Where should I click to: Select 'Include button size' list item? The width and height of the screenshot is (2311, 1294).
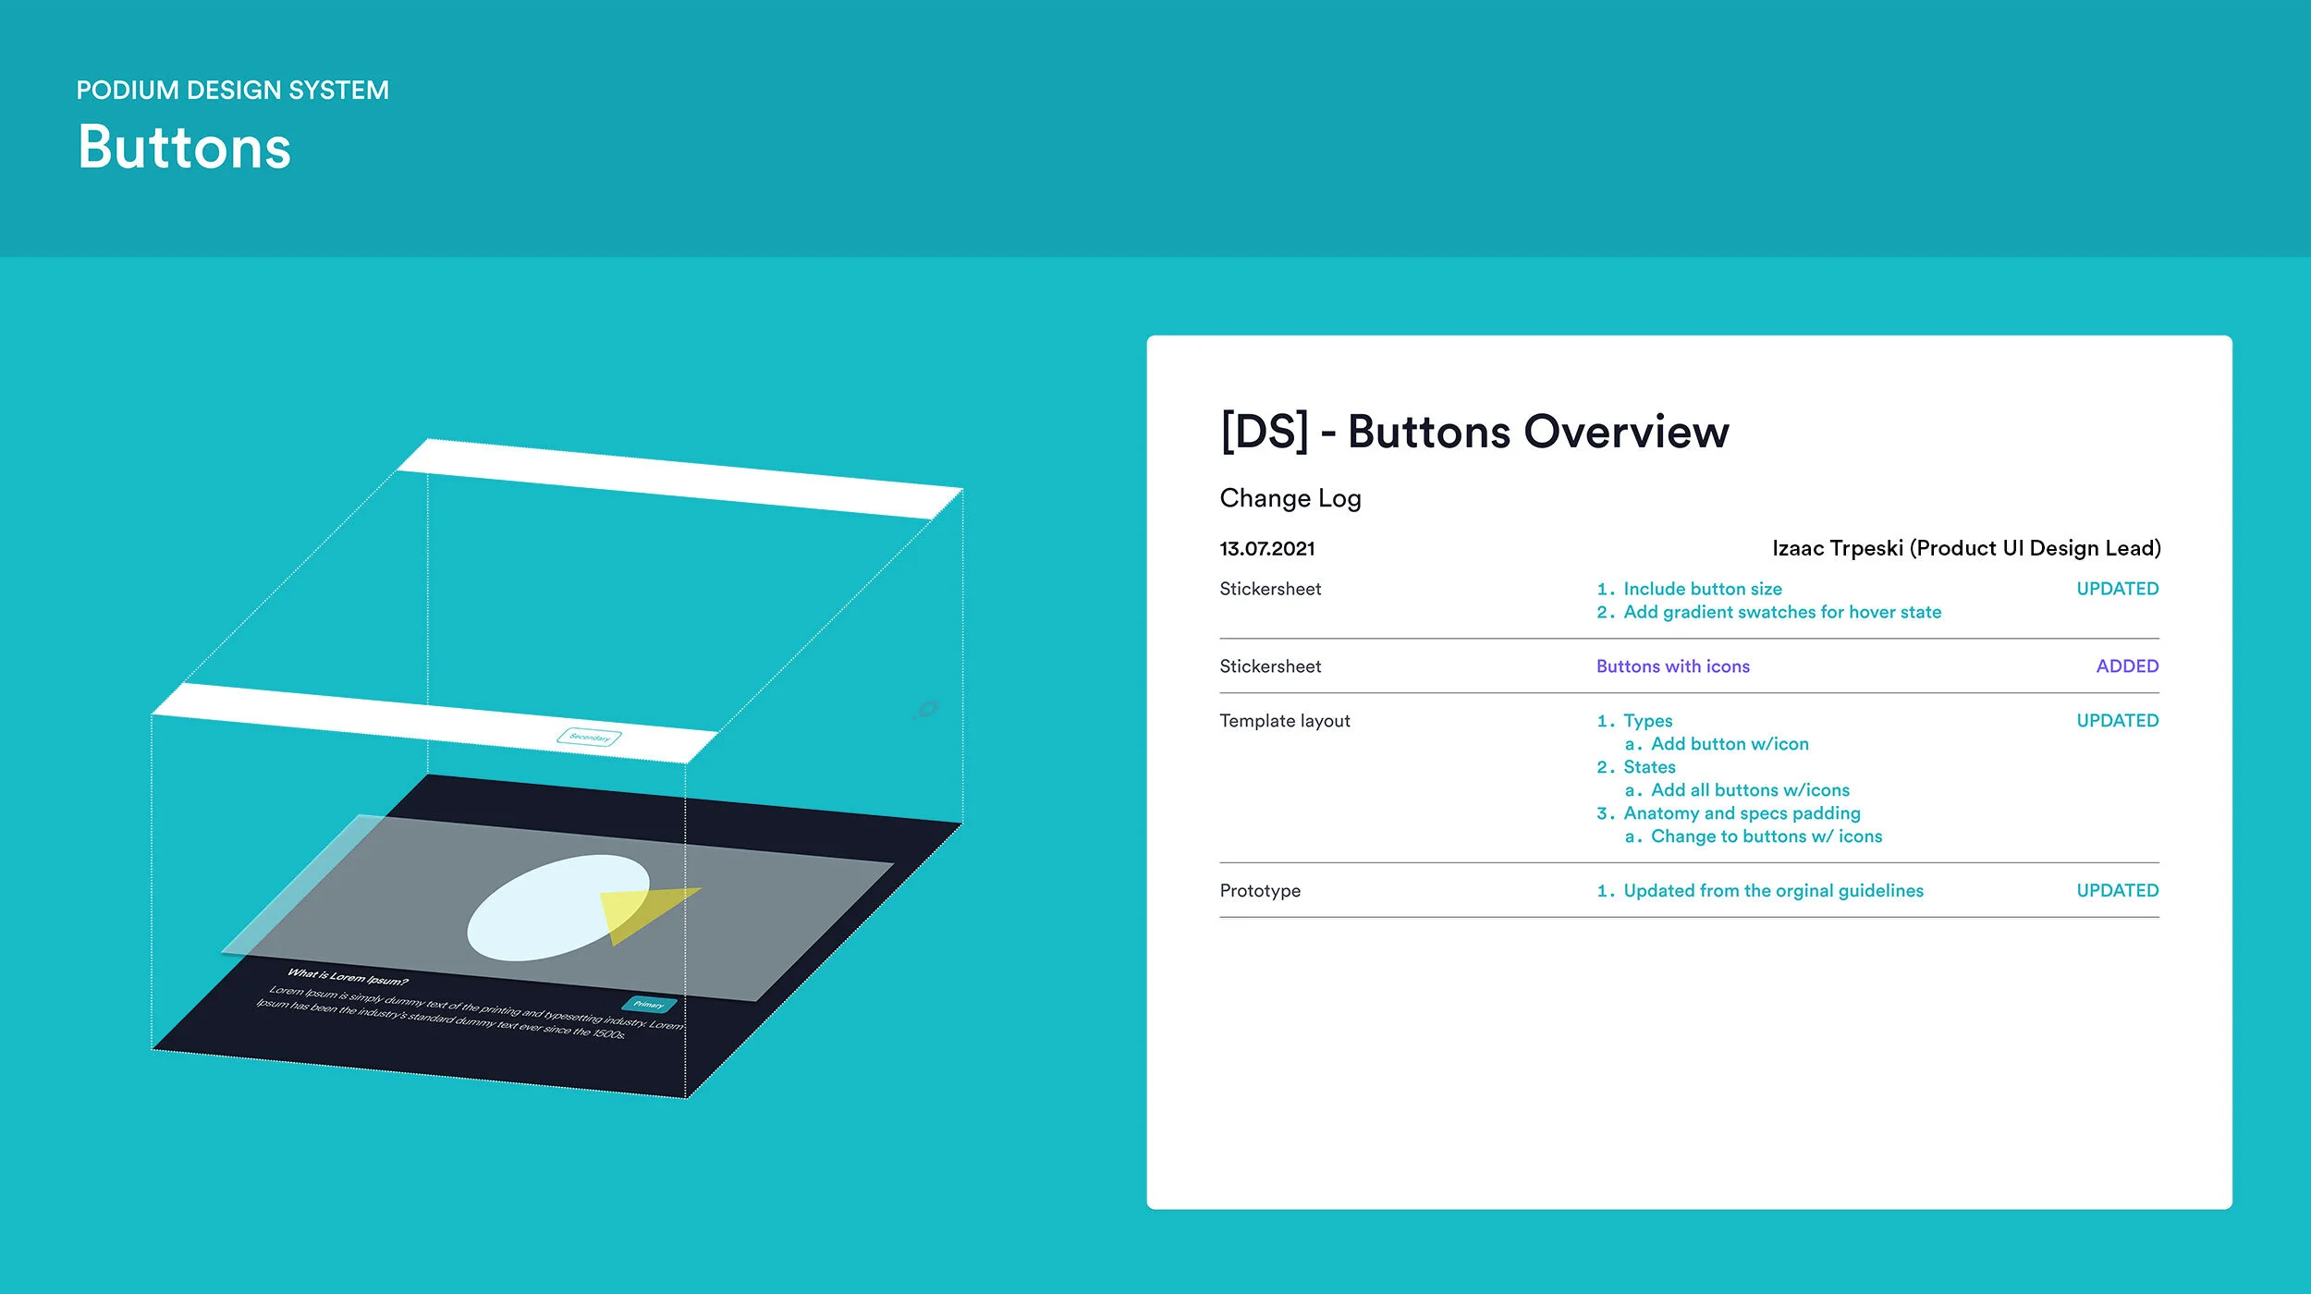tap(1703, 589)
